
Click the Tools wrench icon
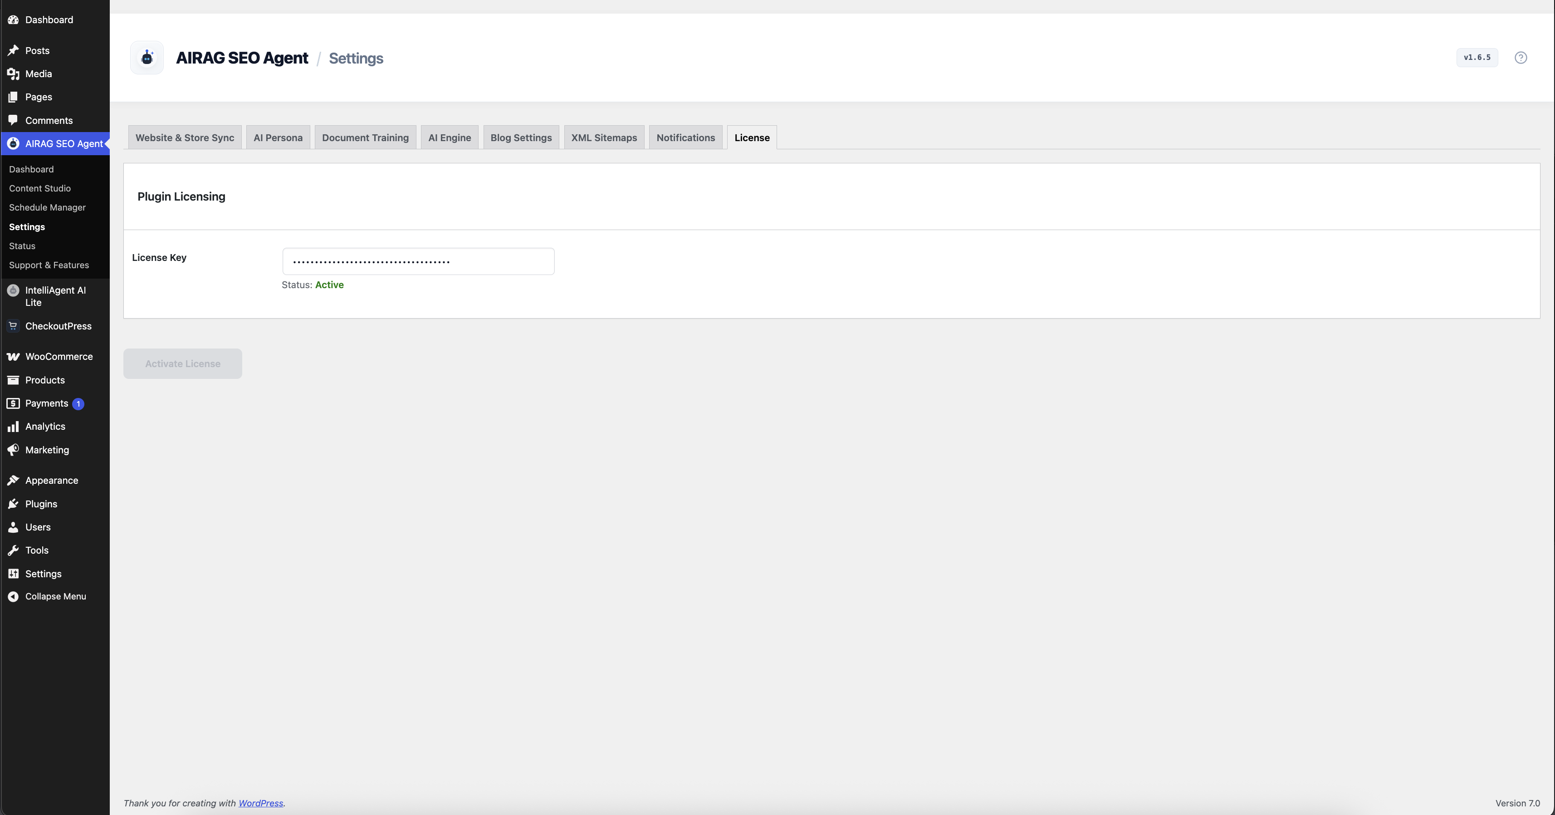(x=13, y=550)
